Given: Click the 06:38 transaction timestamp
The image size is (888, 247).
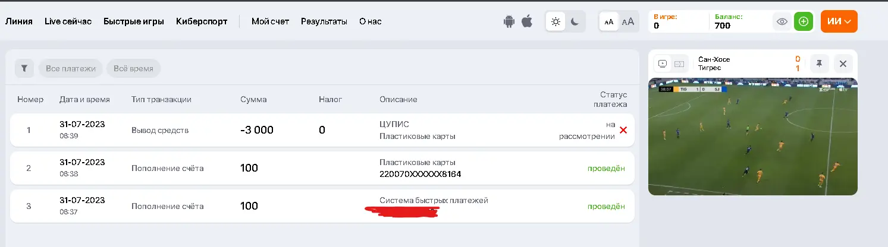Looking at the screenshot, I should 68,174.
